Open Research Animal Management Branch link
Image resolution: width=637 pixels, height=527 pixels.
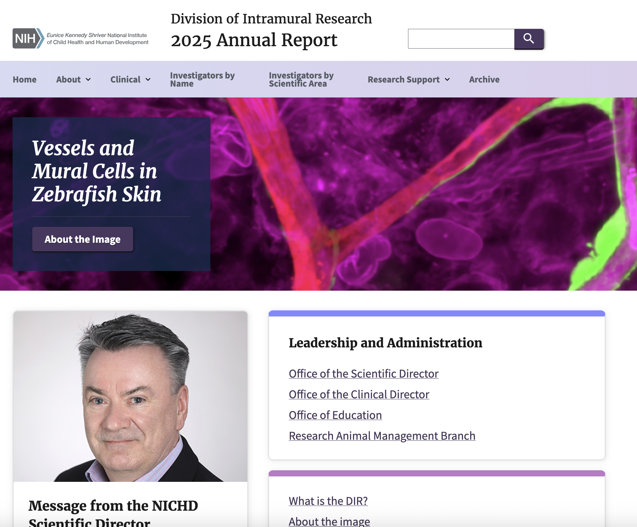point(382,436)
